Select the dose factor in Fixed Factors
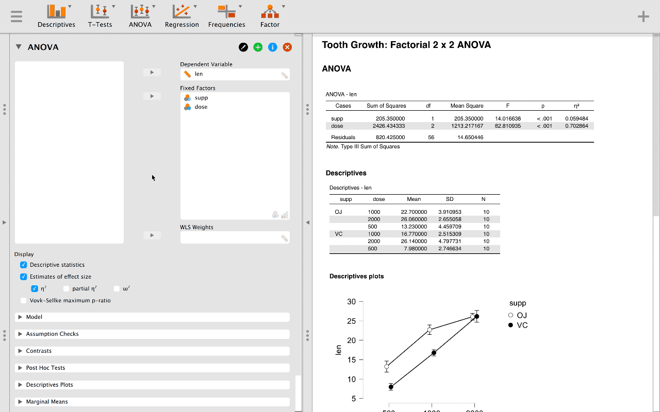The height and width of the screenshot is (412, 660). [x=201, y=107]
